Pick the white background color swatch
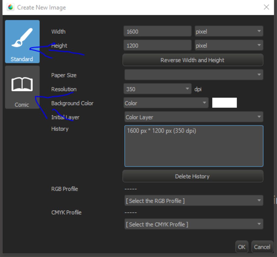The width and height of the screenshot is (277, 257). pos(224,103)
